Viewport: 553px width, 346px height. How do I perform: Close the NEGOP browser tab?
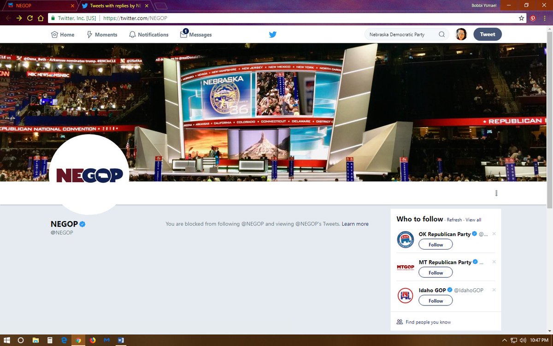point(72,6)
